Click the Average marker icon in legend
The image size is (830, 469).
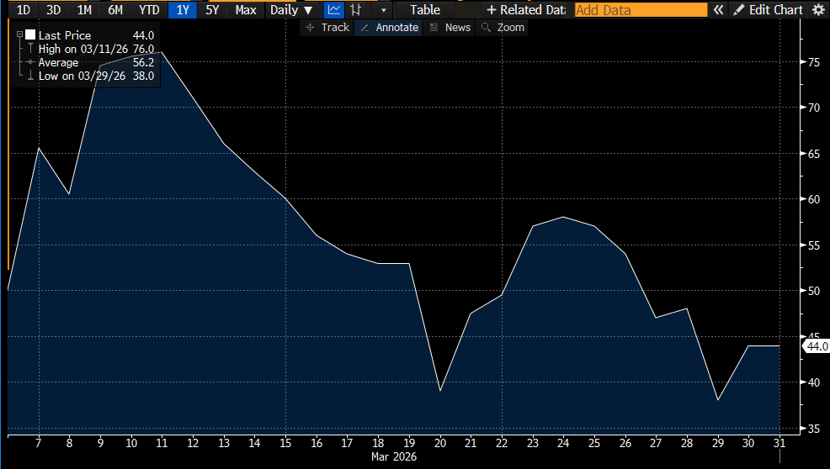click(x=30, y=62)
